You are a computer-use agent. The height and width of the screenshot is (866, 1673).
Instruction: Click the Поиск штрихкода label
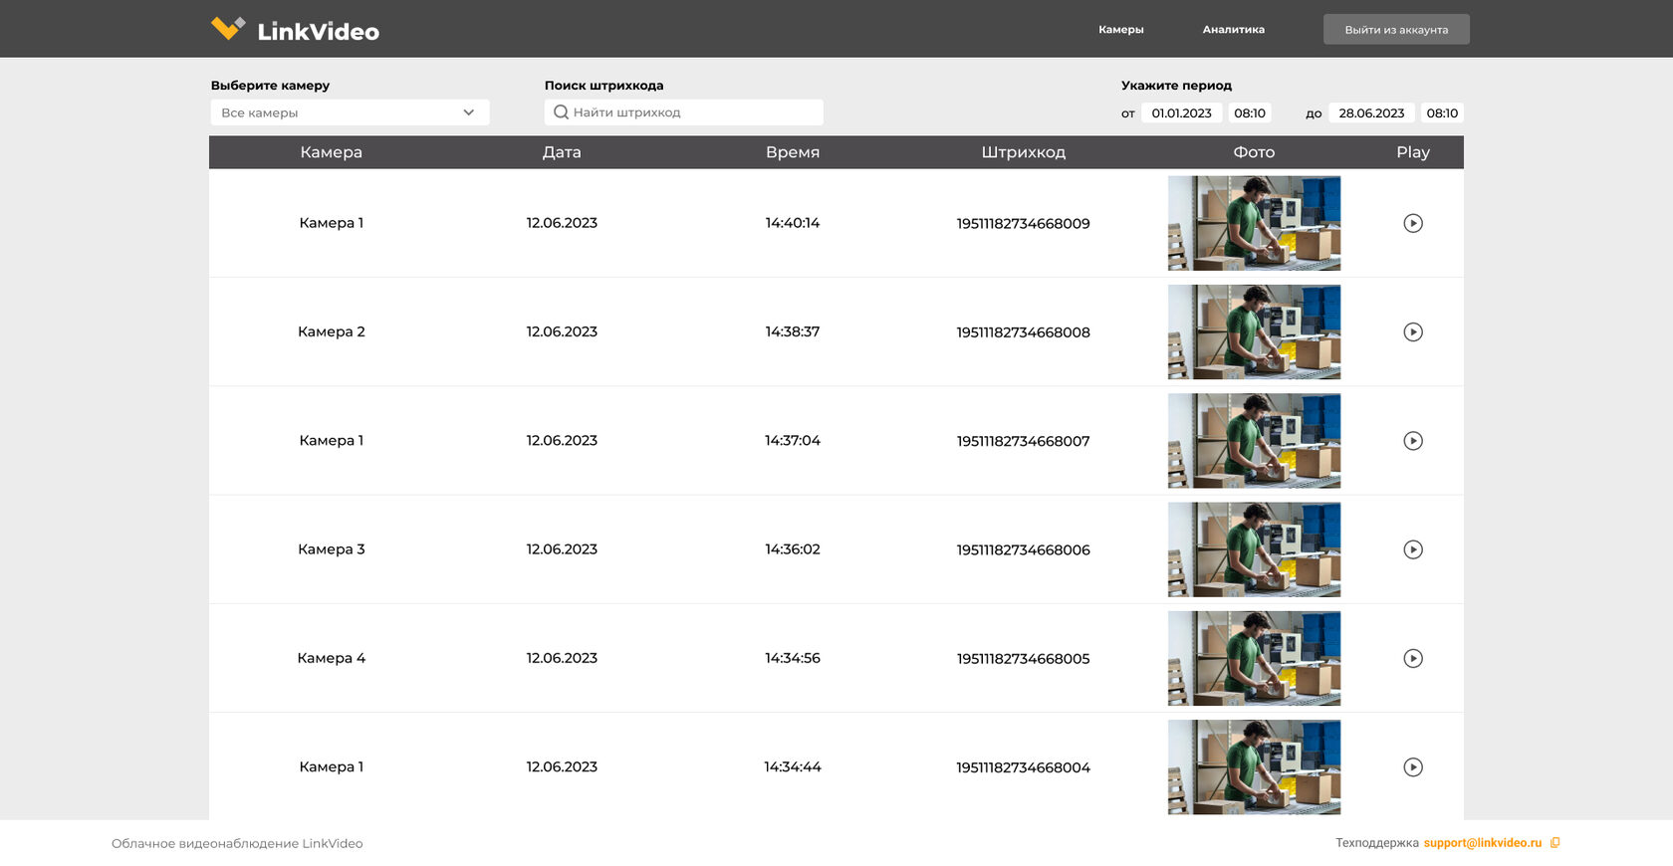coord(603,86)
